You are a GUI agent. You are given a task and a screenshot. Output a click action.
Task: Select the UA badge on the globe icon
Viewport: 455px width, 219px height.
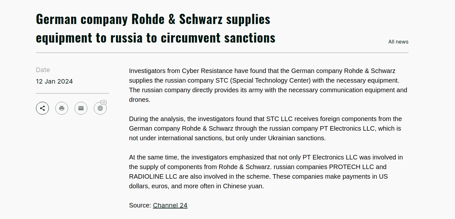point(103,102)
